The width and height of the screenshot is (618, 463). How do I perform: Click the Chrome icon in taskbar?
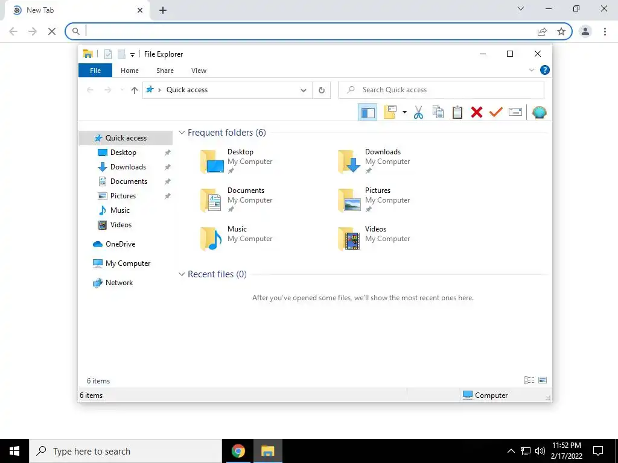pyautogui.click(x=238, y=451)
